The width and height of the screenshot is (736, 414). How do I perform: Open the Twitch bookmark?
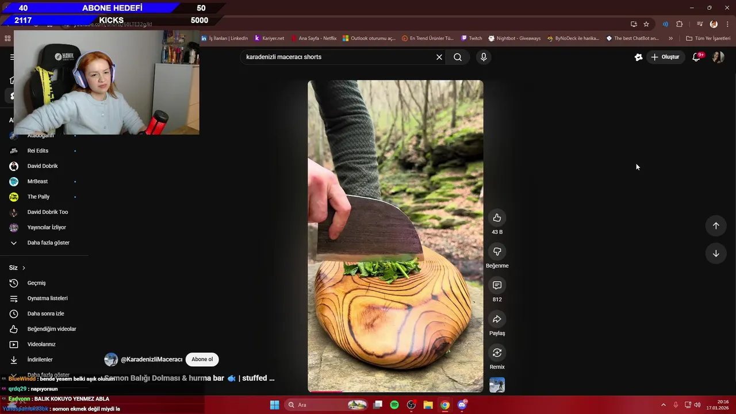(471, 39)
